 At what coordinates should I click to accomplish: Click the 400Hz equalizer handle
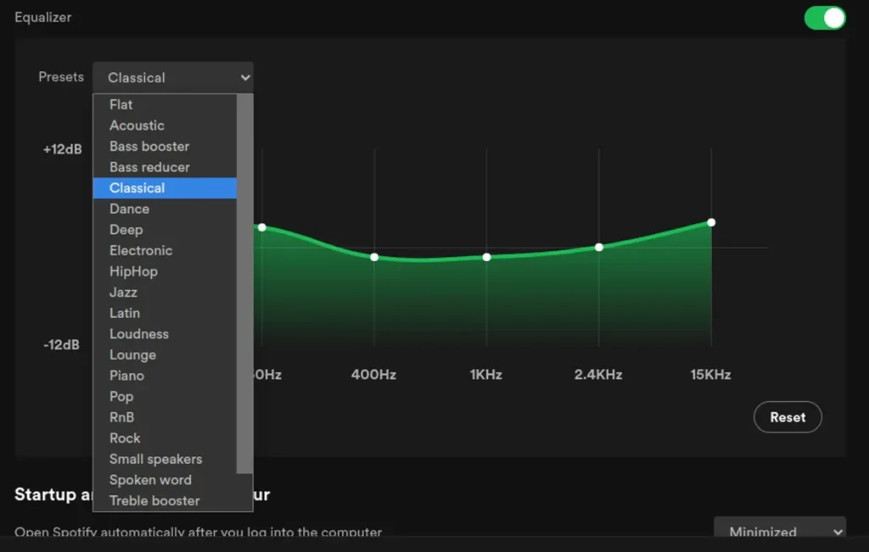pyautogui.click(x=374, y=256)
